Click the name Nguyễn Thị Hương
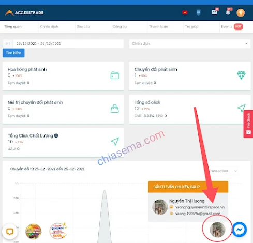 [187, 201]
